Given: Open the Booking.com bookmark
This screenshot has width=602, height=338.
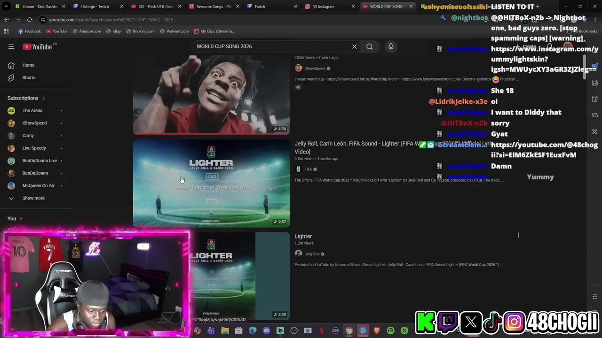Looking at the screenshot, I should click(x=140, y=31).
